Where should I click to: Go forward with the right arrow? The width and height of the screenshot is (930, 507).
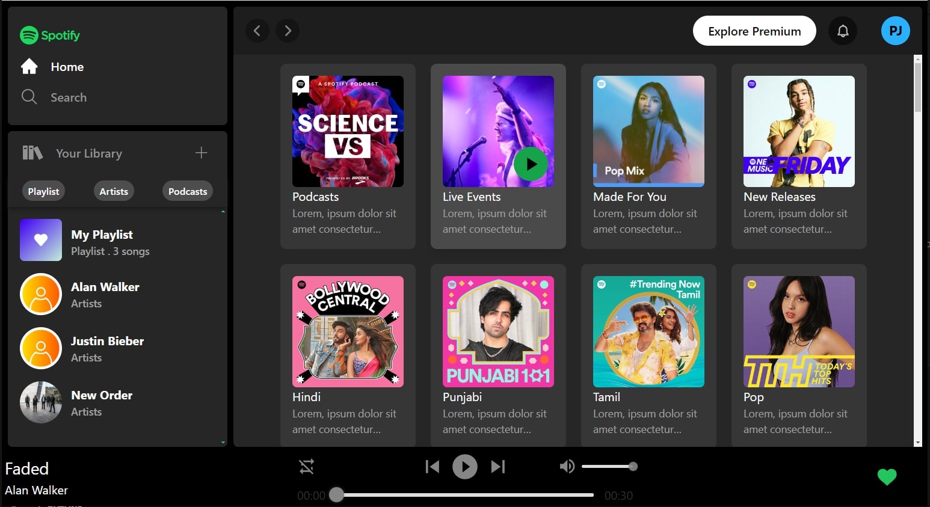[x=288, y=31]
